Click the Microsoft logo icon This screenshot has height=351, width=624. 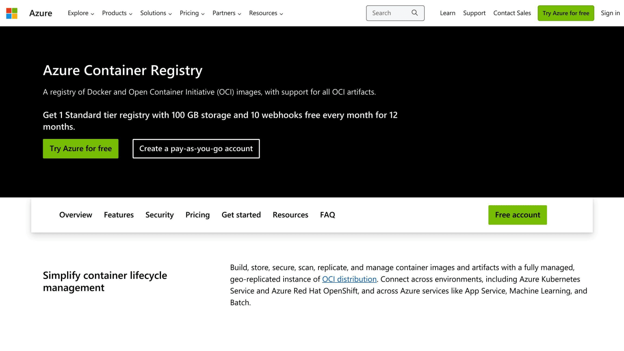12,13
